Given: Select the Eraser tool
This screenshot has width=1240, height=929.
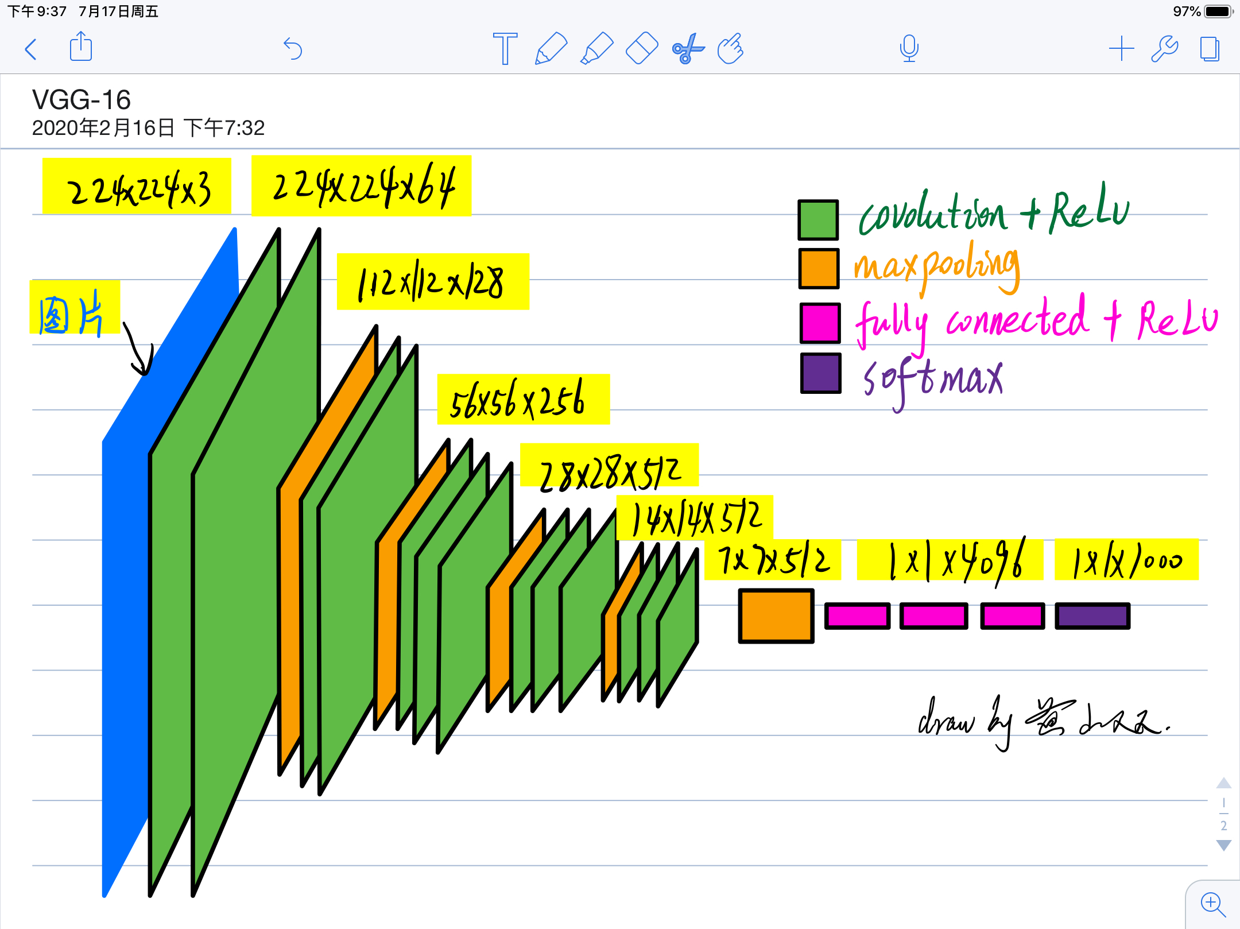Looking at the screenshot, I should [x=642, y=49].
